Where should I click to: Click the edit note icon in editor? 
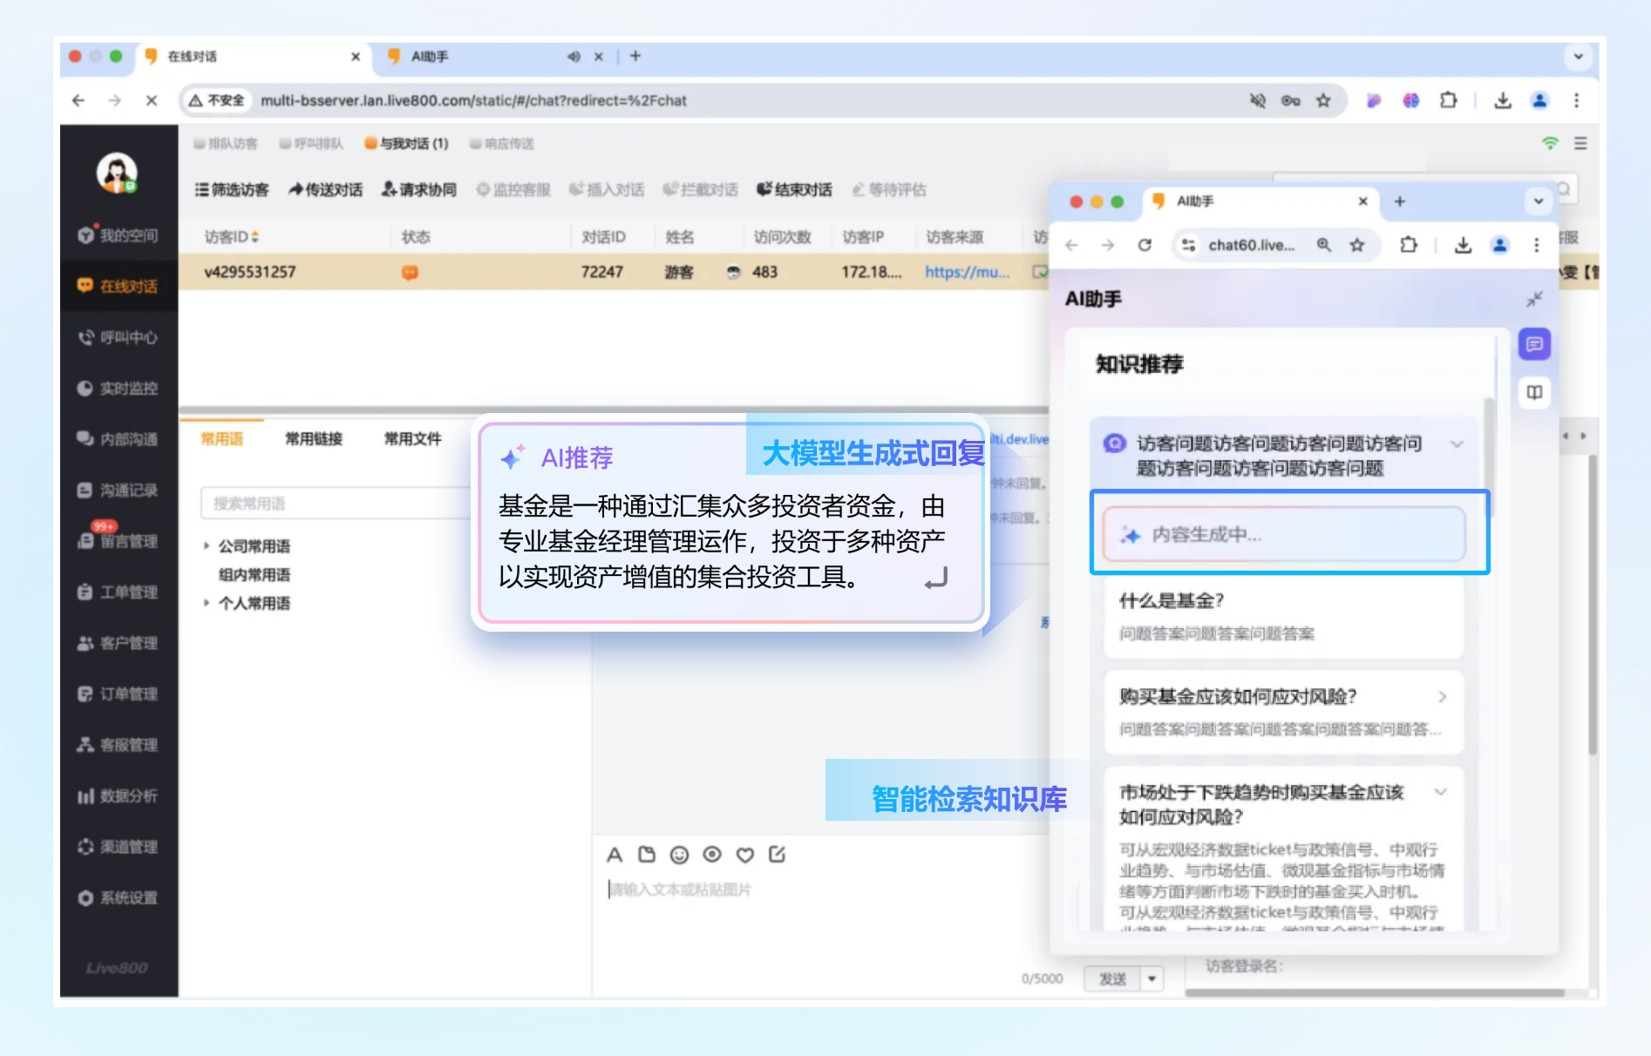[x=778, y=855]
